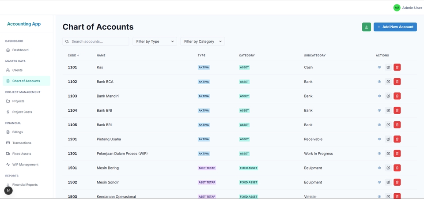
Task: View the Bank BCA account
Action: [x=379, y=82]
